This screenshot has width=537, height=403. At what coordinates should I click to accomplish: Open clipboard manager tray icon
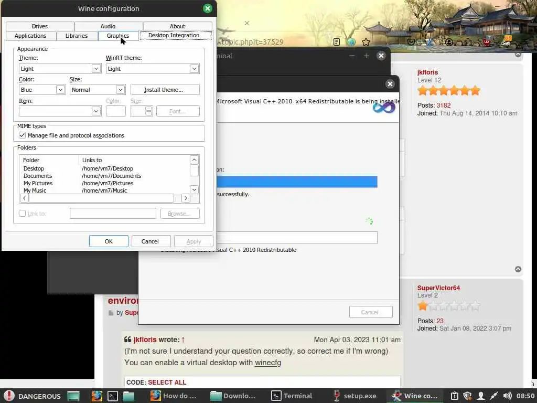pos(455,396)
